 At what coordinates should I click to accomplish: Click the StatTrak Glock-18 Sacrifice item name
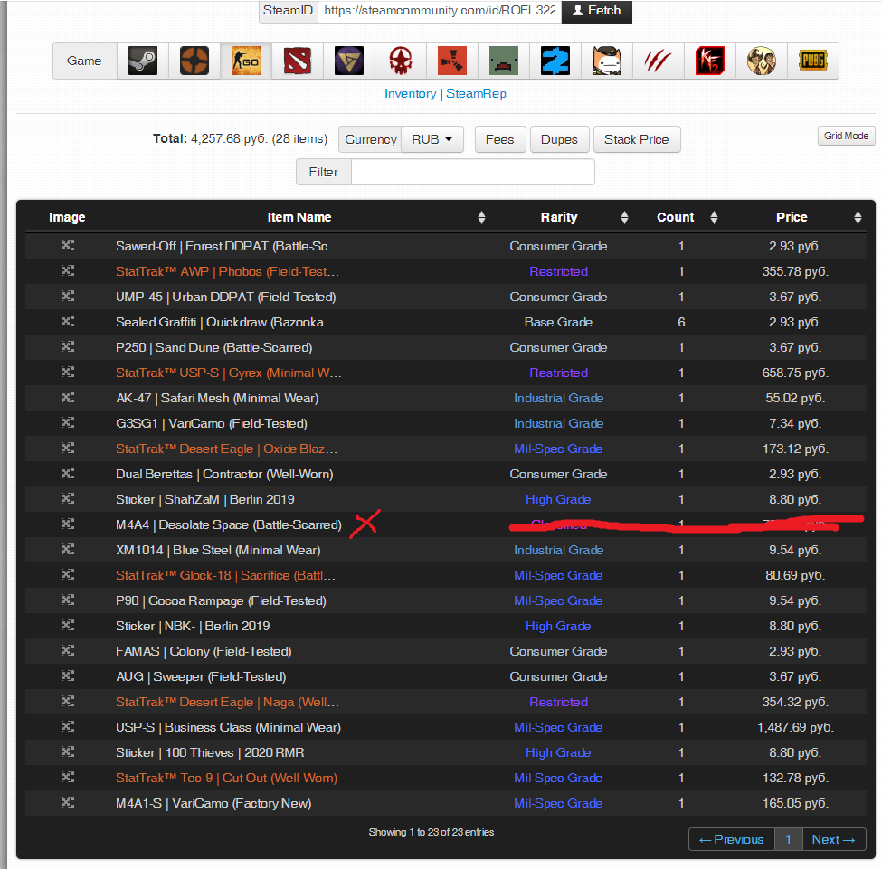point(225,575)
